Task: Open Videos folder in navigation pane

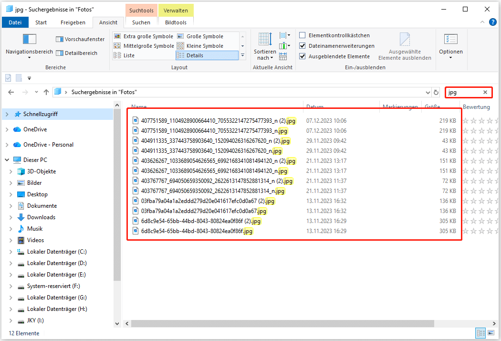Action: pyautogui.click(x=35, y=240)
